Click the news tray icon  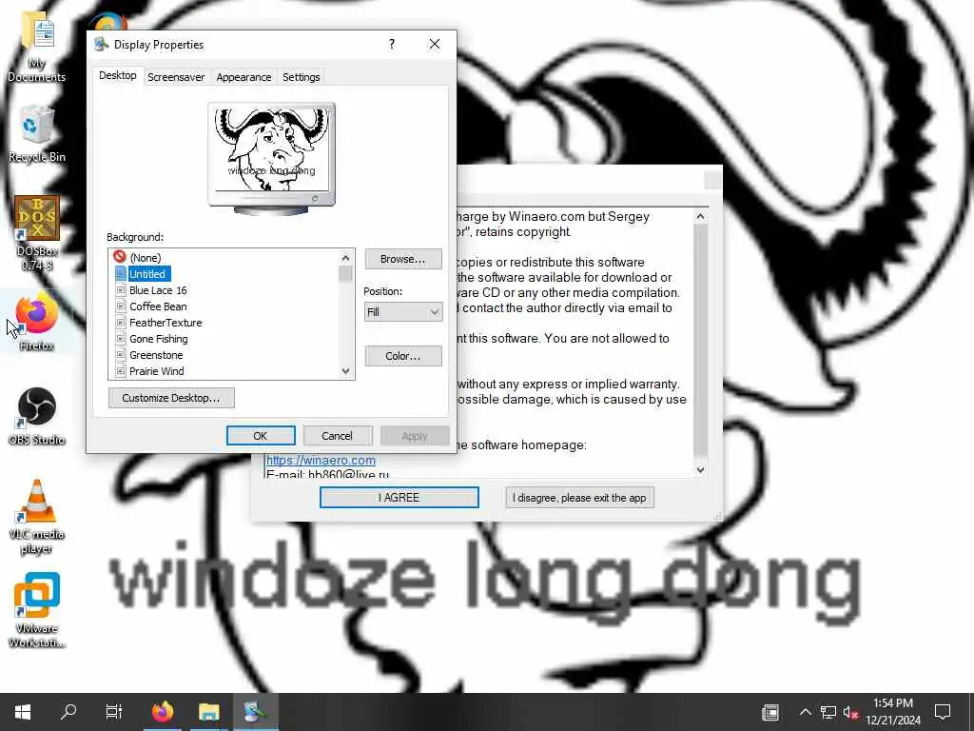[770, 712]
